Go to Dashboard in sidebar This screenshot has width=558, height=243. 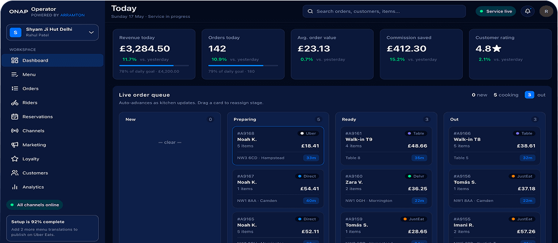(x=52, y=60)
